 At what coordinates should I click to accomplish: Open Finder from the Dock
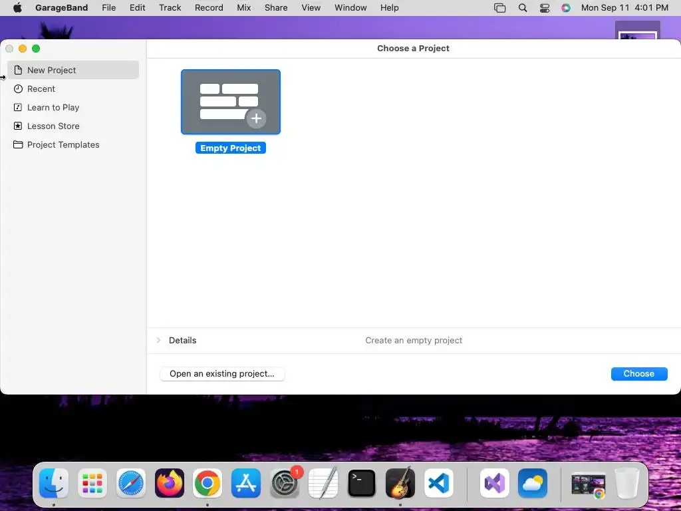pyautogui.click(x=54, y=483)
